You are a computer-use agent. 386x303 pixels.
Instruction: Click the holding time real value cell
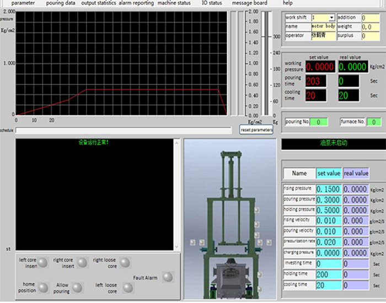[x=356, y=274]
